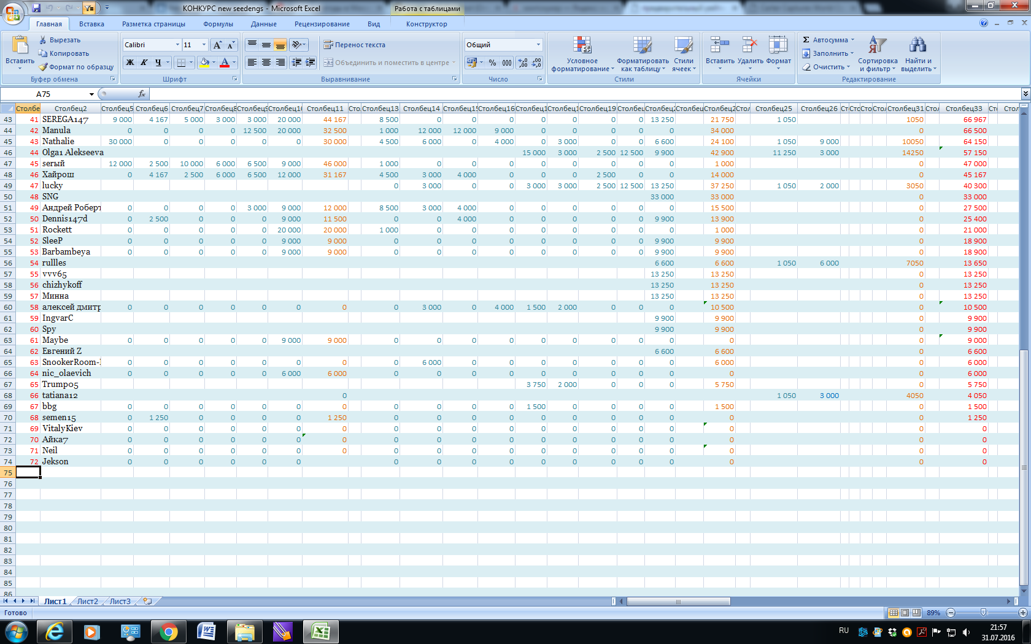Click the zoom slider in status bar

click(x=984, y=613)
